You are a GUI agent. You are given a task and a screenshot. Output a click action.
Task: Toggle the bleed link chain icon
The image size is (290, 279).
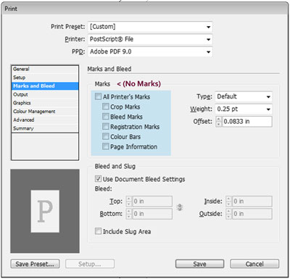point(180,207)
